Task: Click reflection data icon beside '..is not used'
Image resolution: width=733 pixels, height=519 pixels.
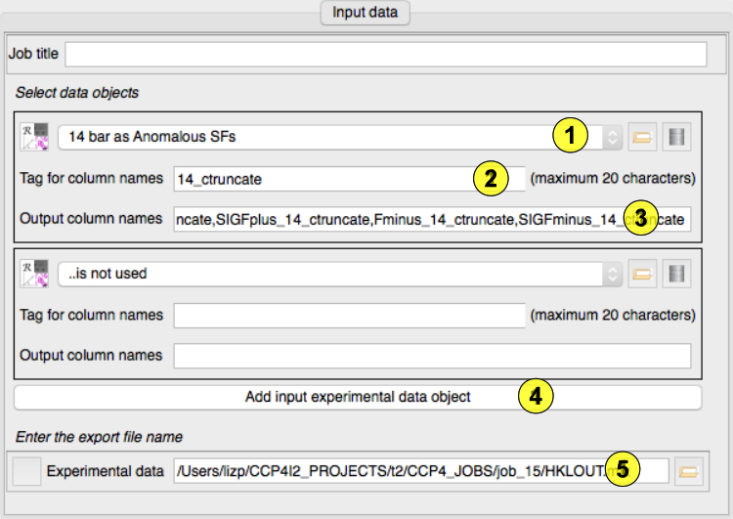Action: click(x=35, y=274)
